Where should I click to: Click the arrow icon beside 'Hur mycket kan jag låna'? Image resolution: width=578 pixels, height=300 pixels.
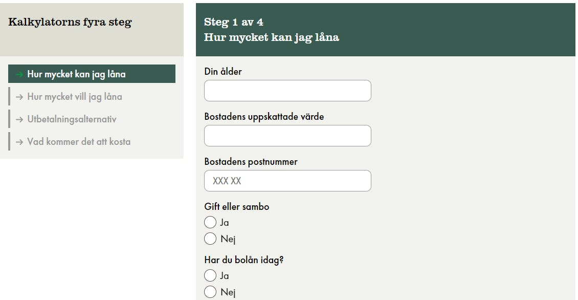tap(18, 74)
